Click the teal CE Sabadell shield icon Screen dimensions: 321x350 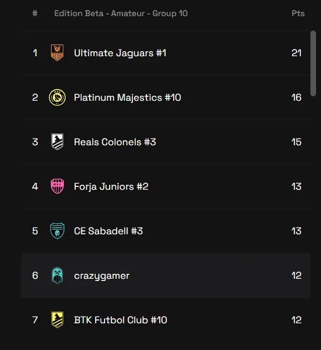pyautogui.click(x=57, y=231)
